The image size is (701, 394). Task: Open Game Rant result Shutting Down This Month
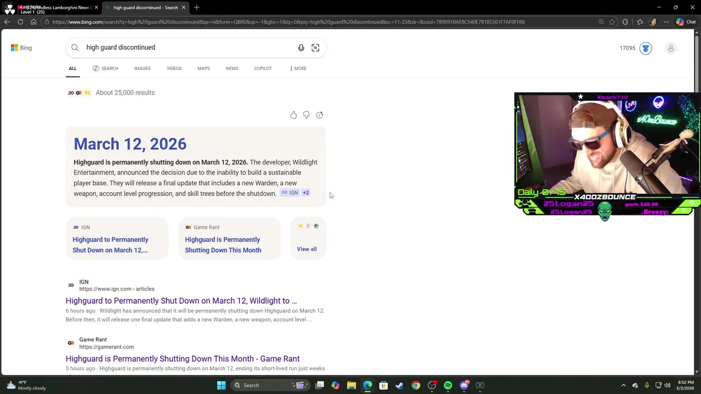[x=182, y=359]
